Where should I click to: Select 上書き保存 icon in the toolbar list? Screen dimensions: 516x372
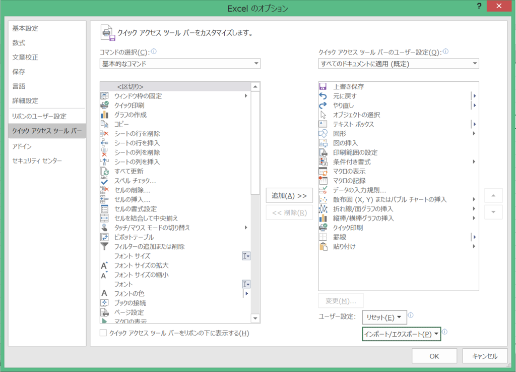point(323,86)
